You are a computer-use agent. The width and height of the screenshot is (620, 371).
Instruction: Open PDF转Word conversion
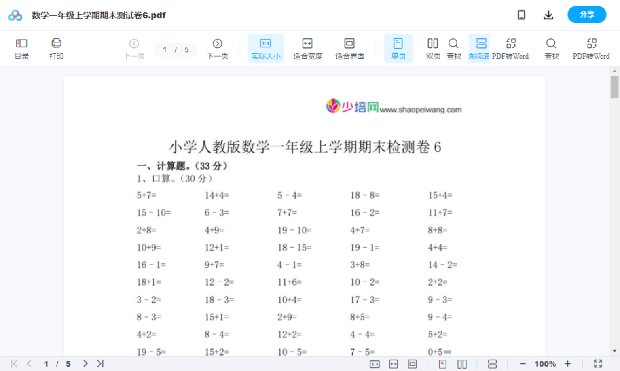point(511,48)
